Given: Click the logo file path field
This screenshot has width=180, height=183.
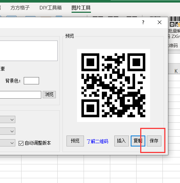Looking at the screenshot, I should pyautogui.click(x=20, y=95).
